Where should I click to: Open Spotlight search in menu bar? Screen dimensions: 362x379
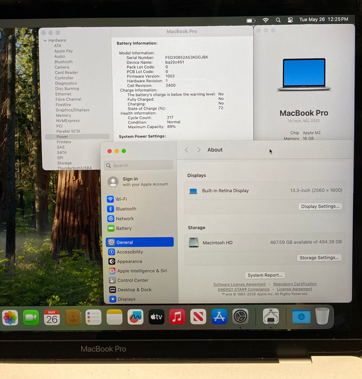point(278,20)
